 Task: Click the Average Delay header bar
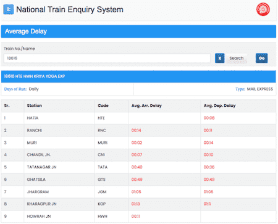(x=138, y=31)
